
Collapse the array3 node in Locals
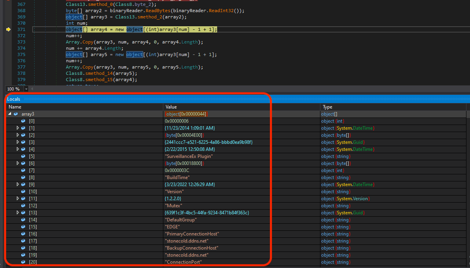[x=9, y=114]
